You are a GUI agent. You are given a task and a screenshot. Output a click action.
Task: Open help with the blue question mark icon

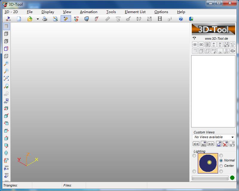pyautogui.click(x=181, y=19)
